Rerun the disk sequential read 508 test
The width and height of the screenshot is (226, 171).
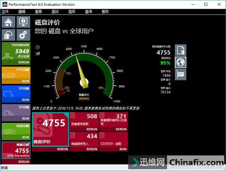(92, 129)
